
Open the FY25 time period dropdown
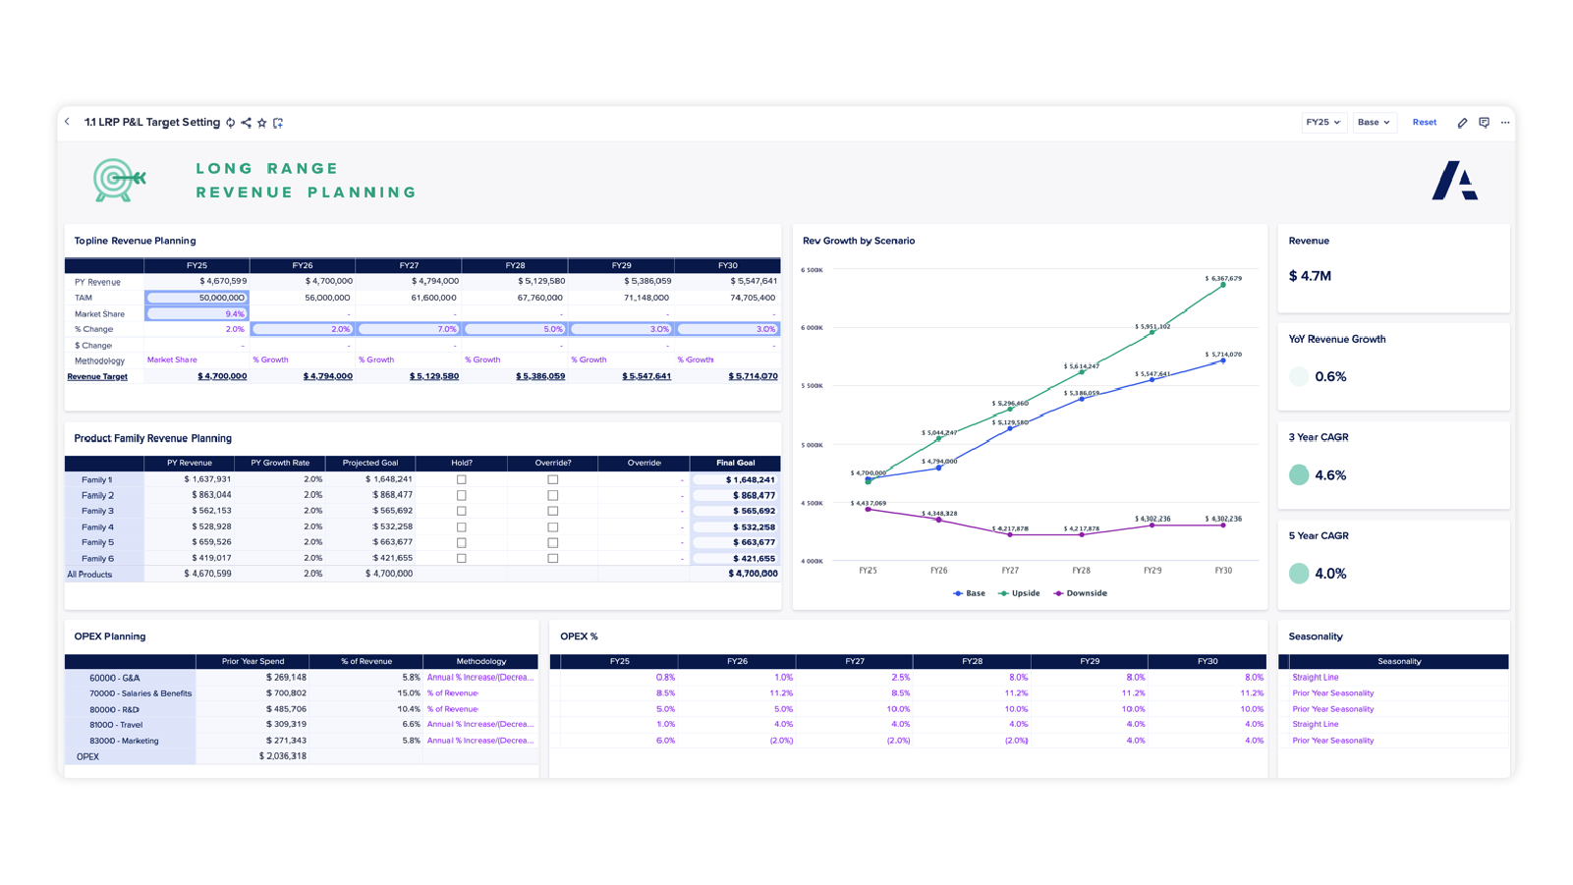1323,122
